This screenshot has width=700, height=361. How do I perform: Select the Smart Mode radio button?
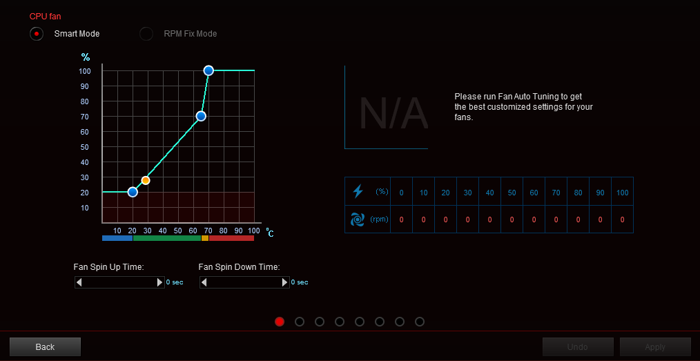coord(37,34)
